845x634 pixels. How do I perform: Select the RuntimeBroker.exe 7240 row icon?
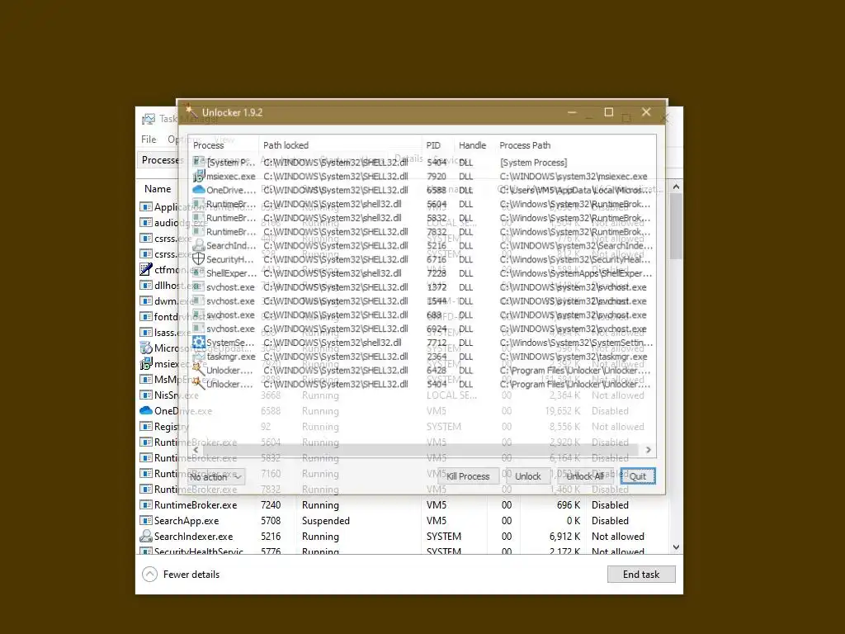click(145, 504)
